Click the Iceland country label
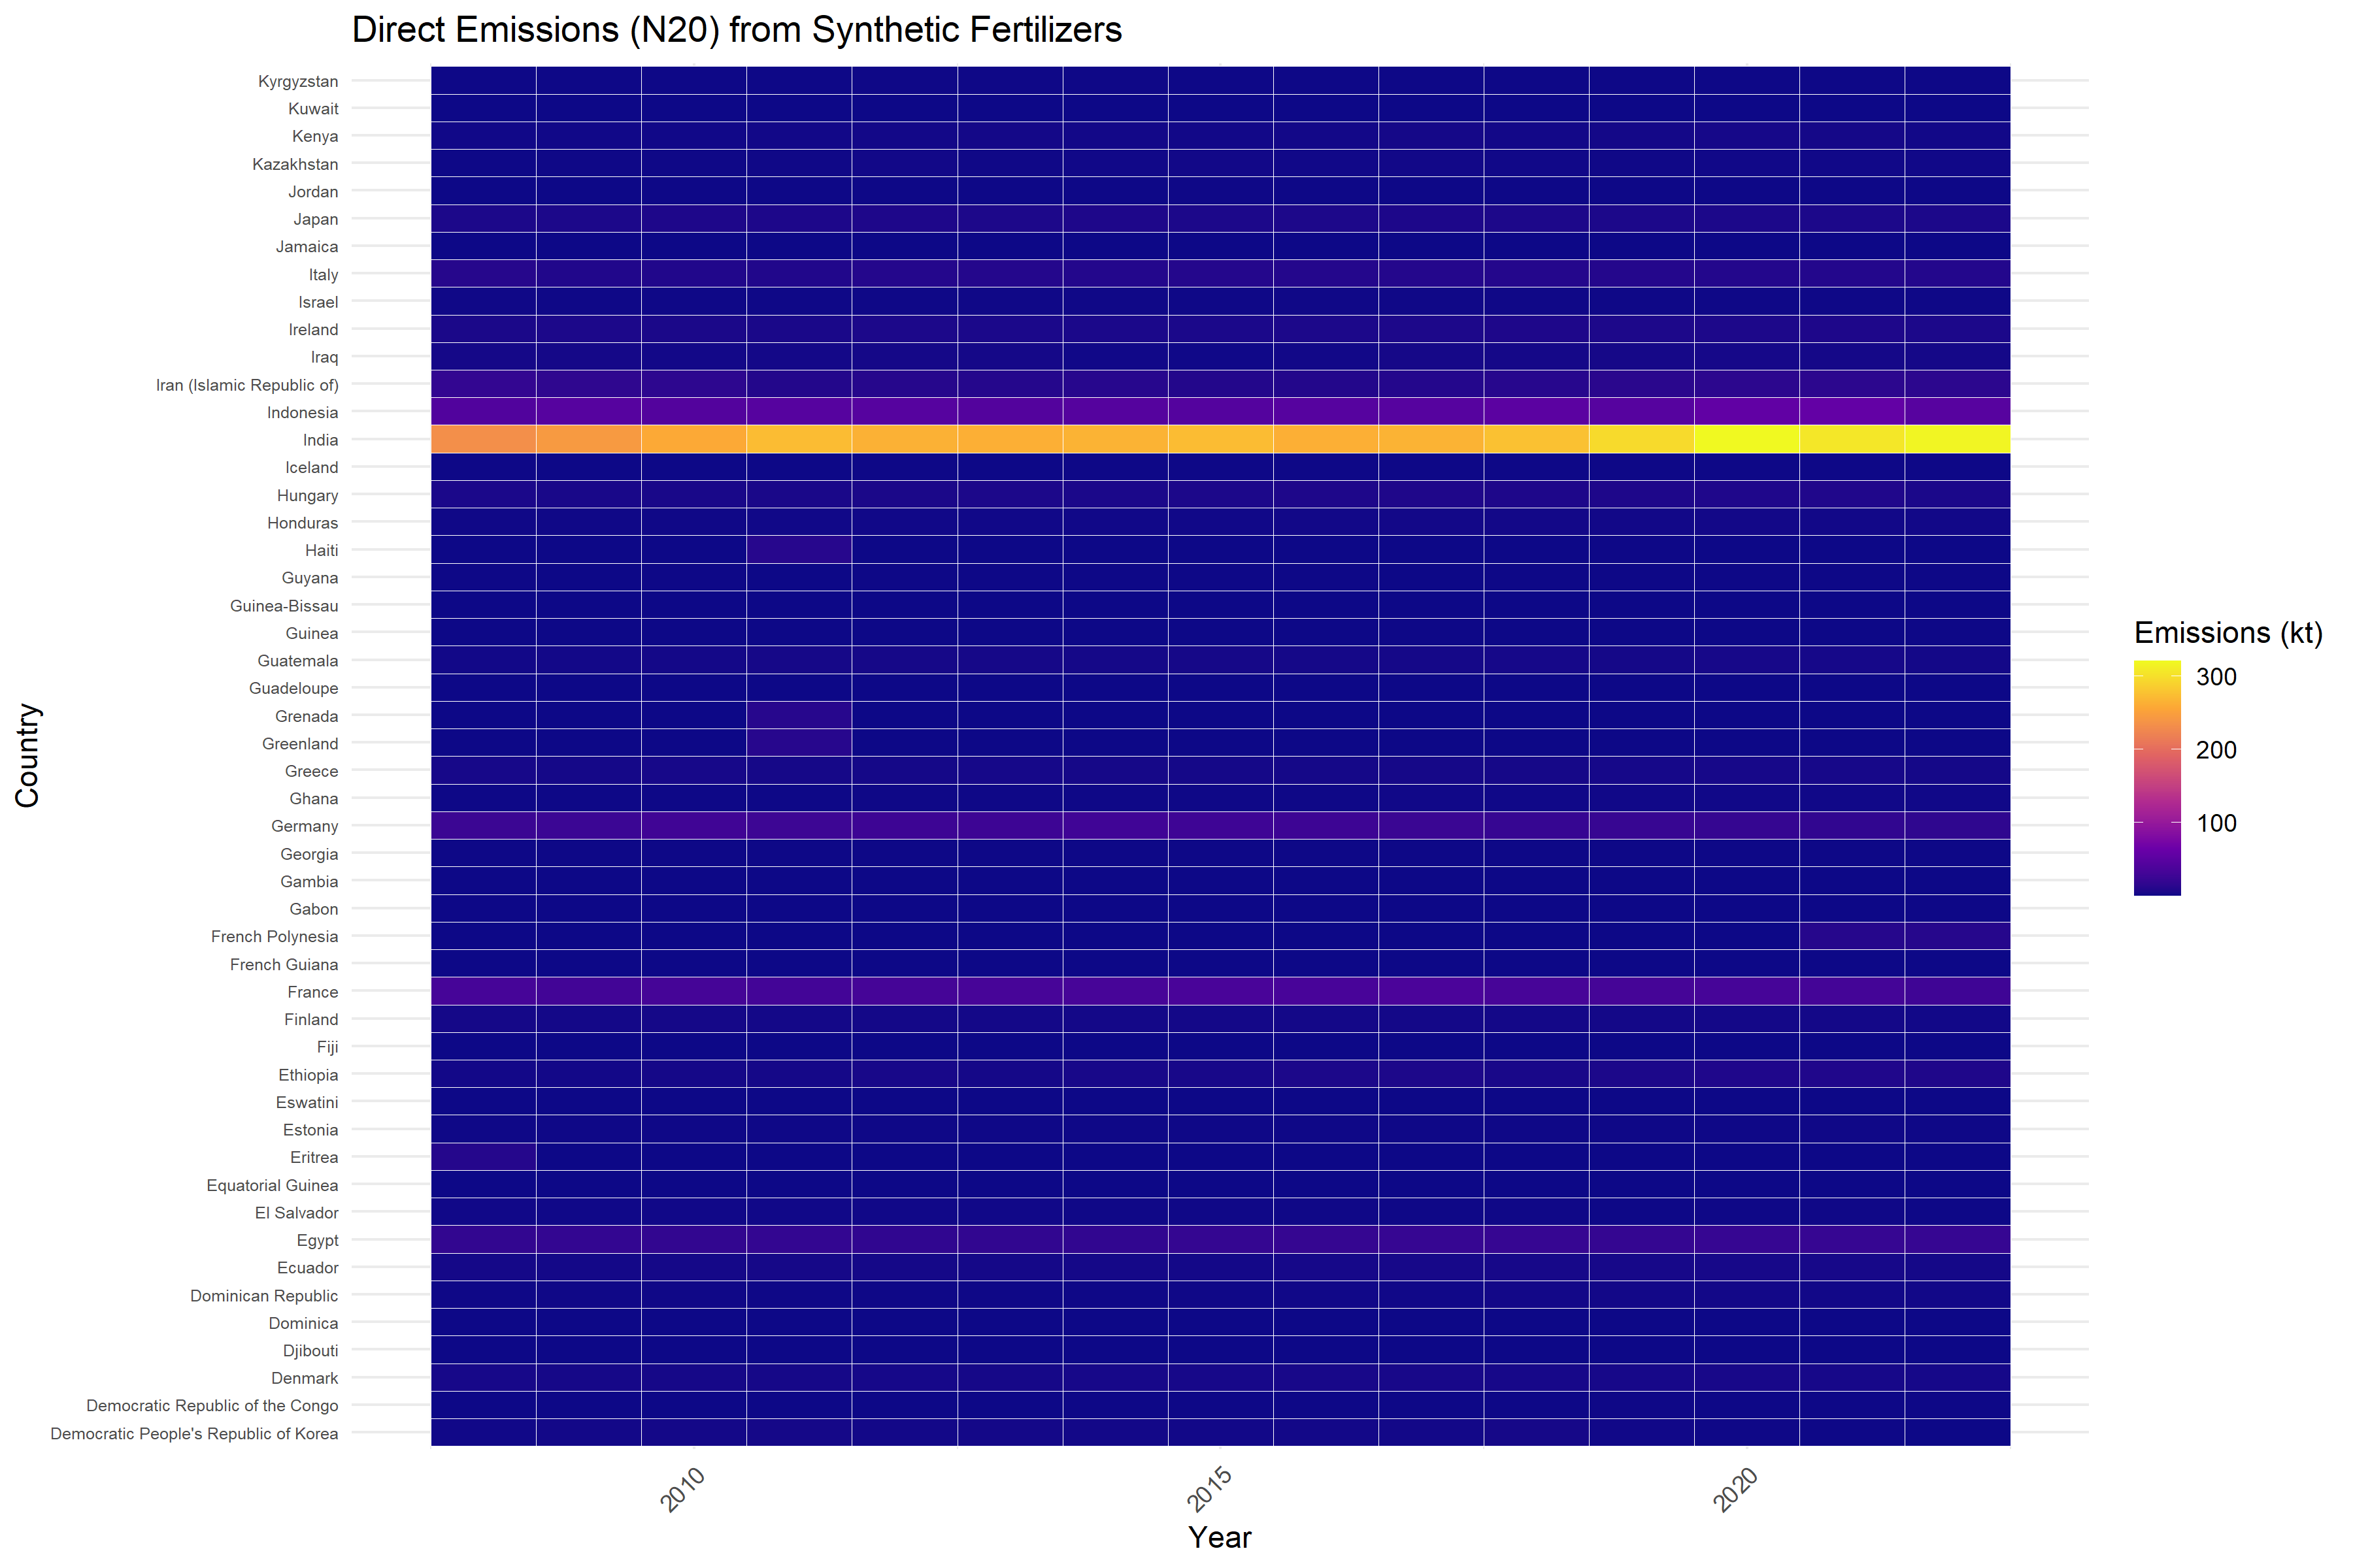Image resolution: width=2353 pixels, height=1568 pixels. (x=311, y=468)
